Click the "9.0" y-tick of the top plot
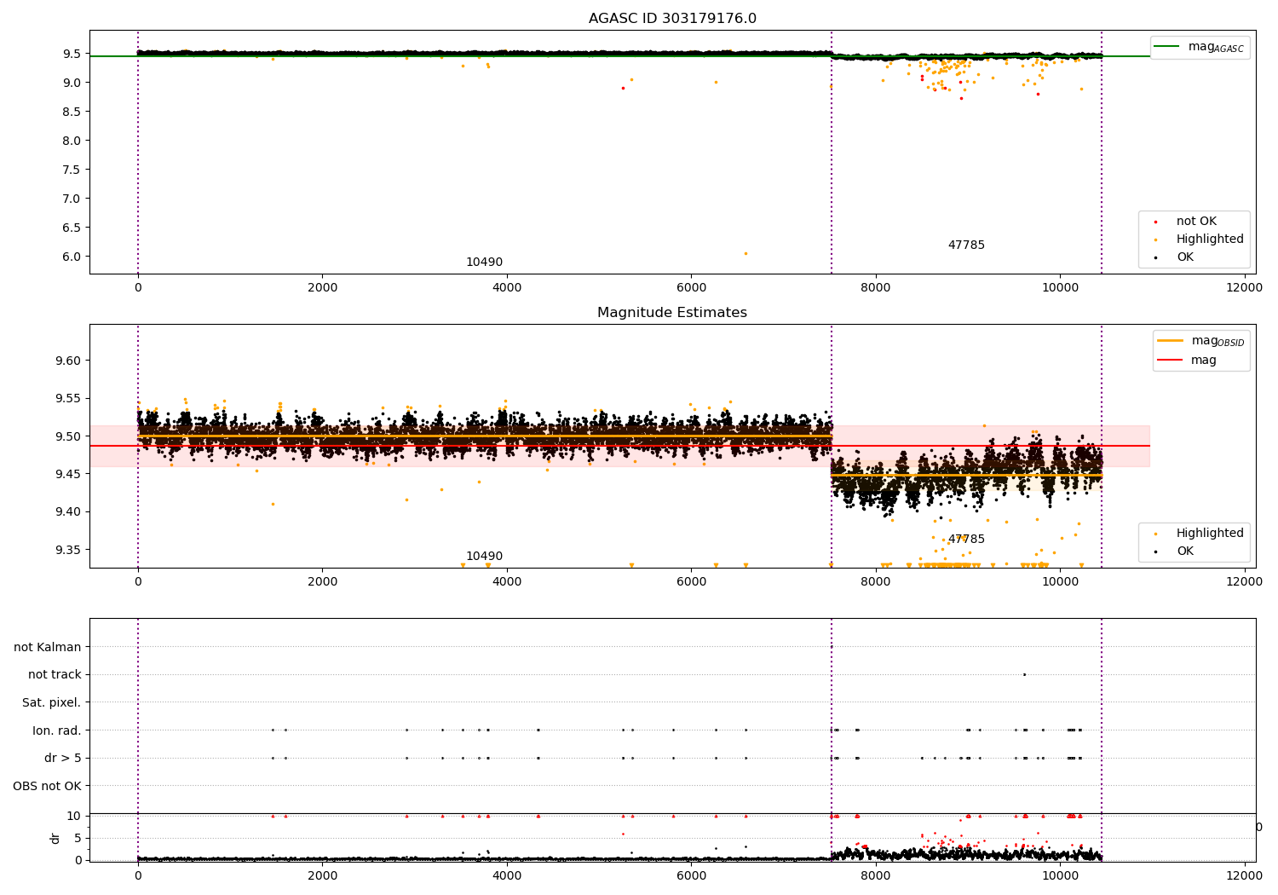The height and width of the screenshot is (895, 1278). tap(72, 83)
